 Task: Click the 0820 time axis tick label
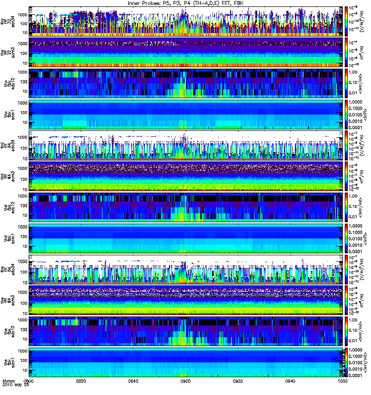(81, 381)
